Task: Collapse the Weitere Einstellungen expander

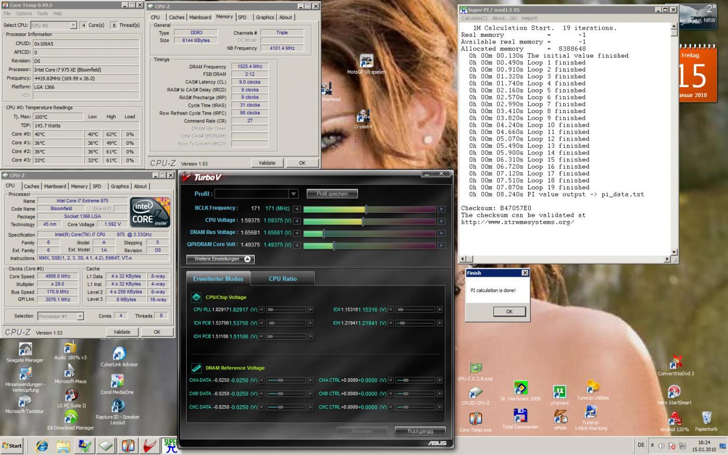Action: (x=221, y=259)
